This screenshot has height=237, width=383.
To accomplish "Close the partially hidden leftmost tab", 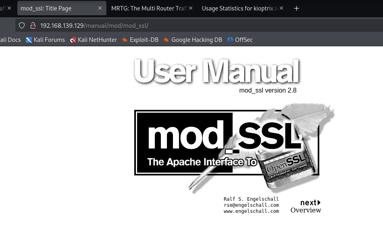I will click(9, 8).
